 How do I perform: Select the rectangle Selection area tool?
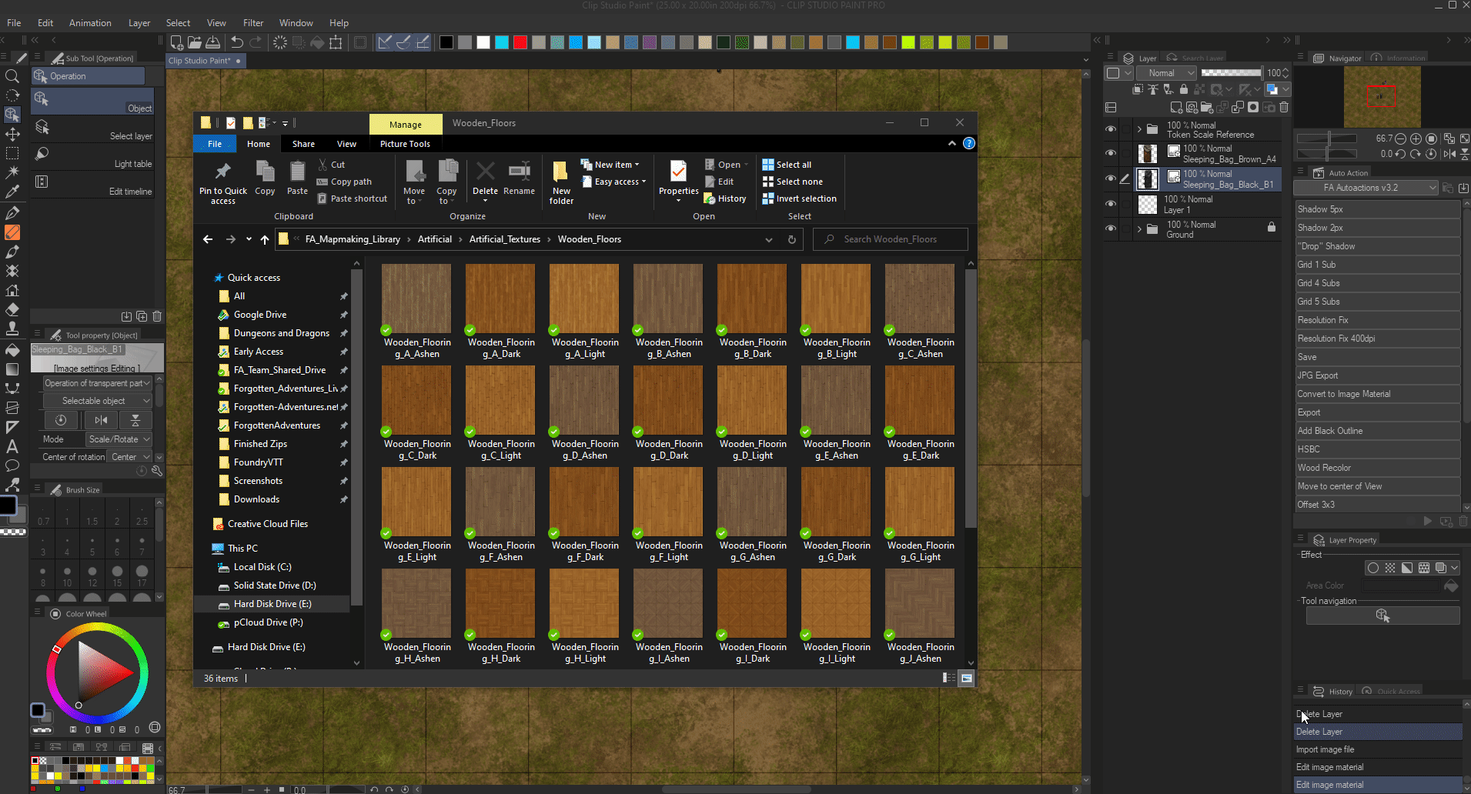[x=12, y=153]
